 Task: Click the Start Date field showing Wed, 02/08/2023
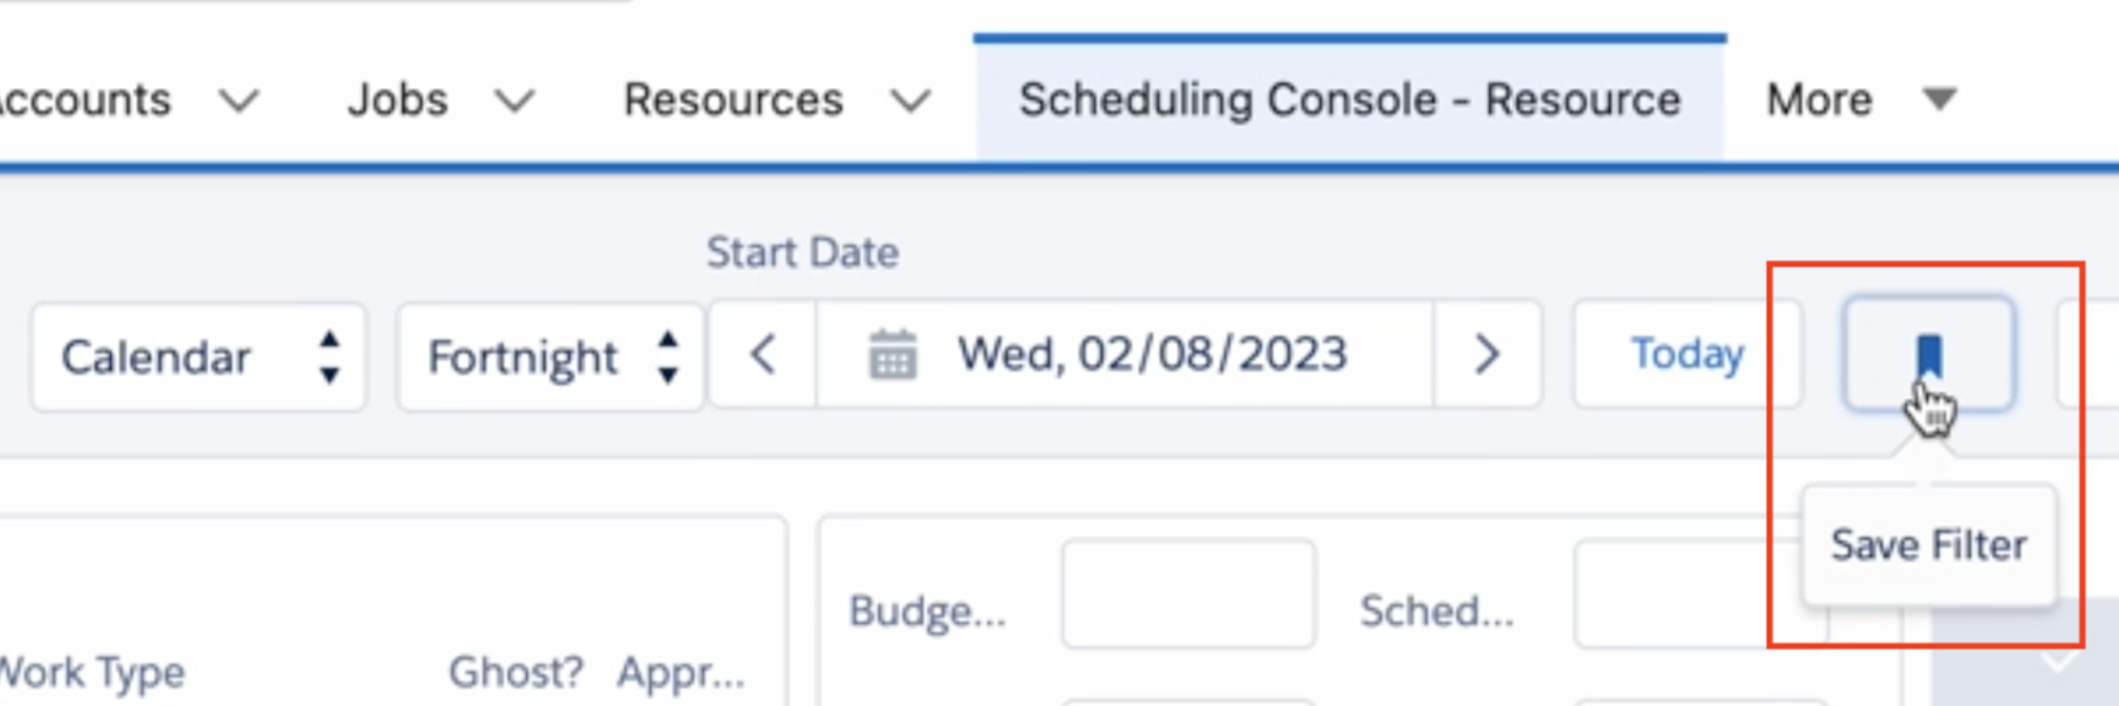(1125, 354)
